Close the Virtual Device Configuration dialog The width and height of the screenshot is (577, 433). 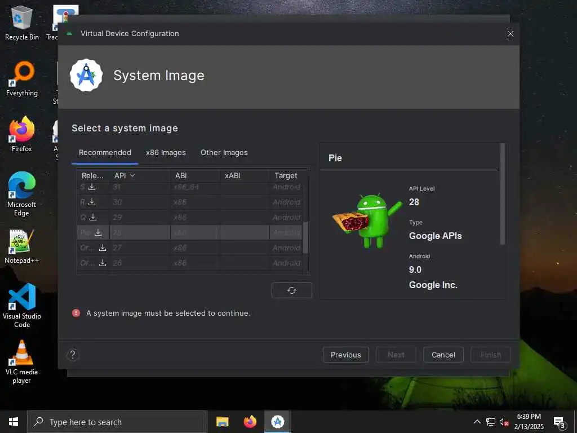[x=511, y=34]
